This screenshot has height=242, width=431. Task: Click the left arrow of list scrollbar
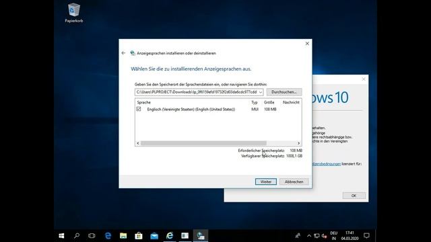(138, 143)
